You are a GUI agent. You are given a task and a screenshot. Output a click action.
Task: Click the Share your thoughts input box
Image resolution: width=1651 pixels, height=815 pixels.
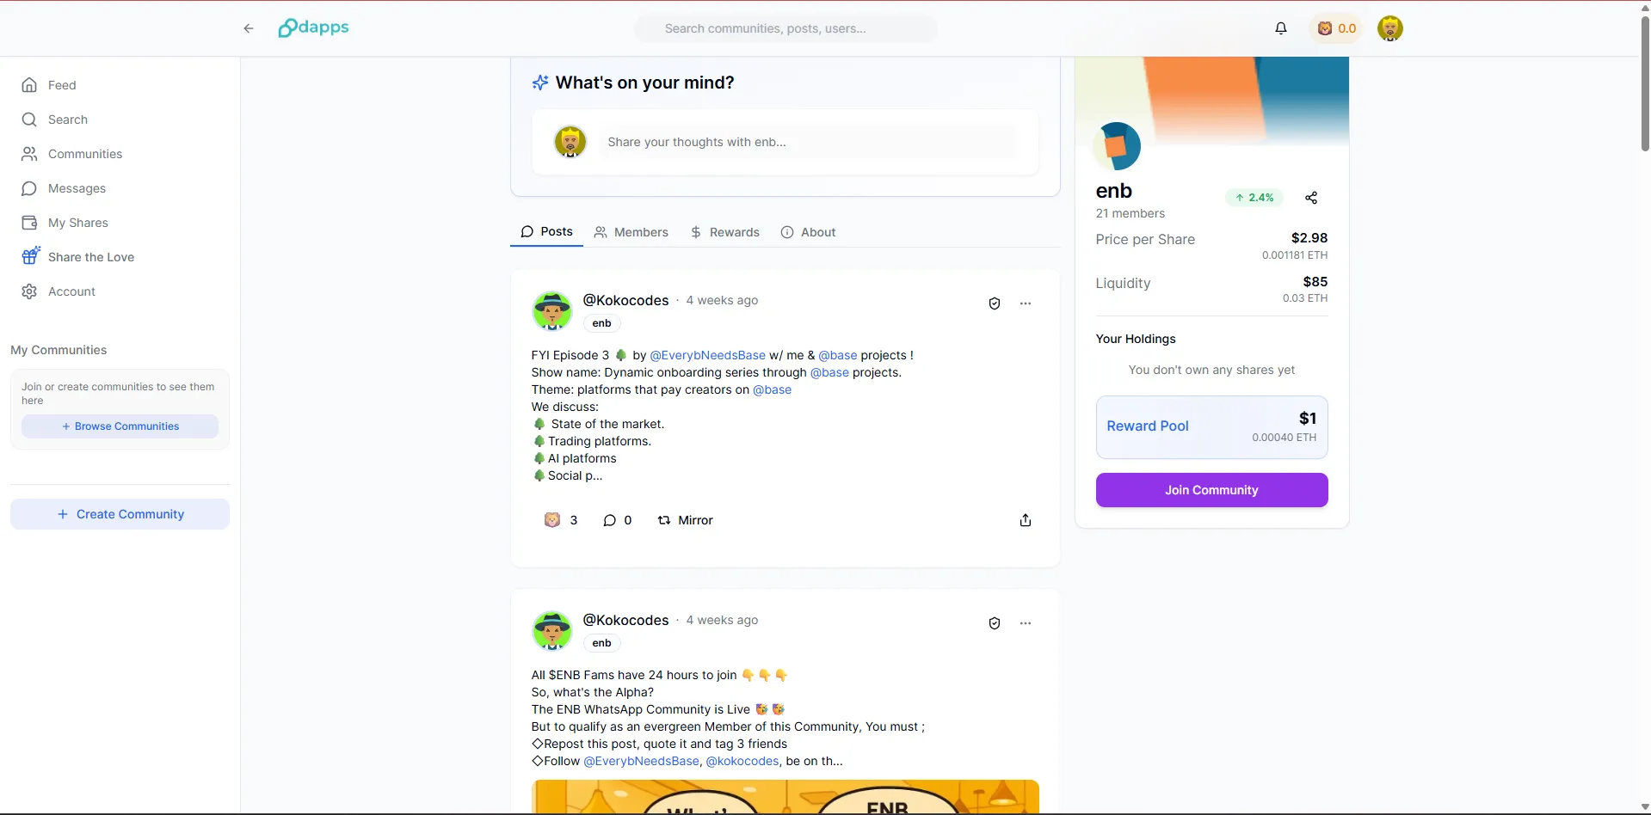[807, 142]
